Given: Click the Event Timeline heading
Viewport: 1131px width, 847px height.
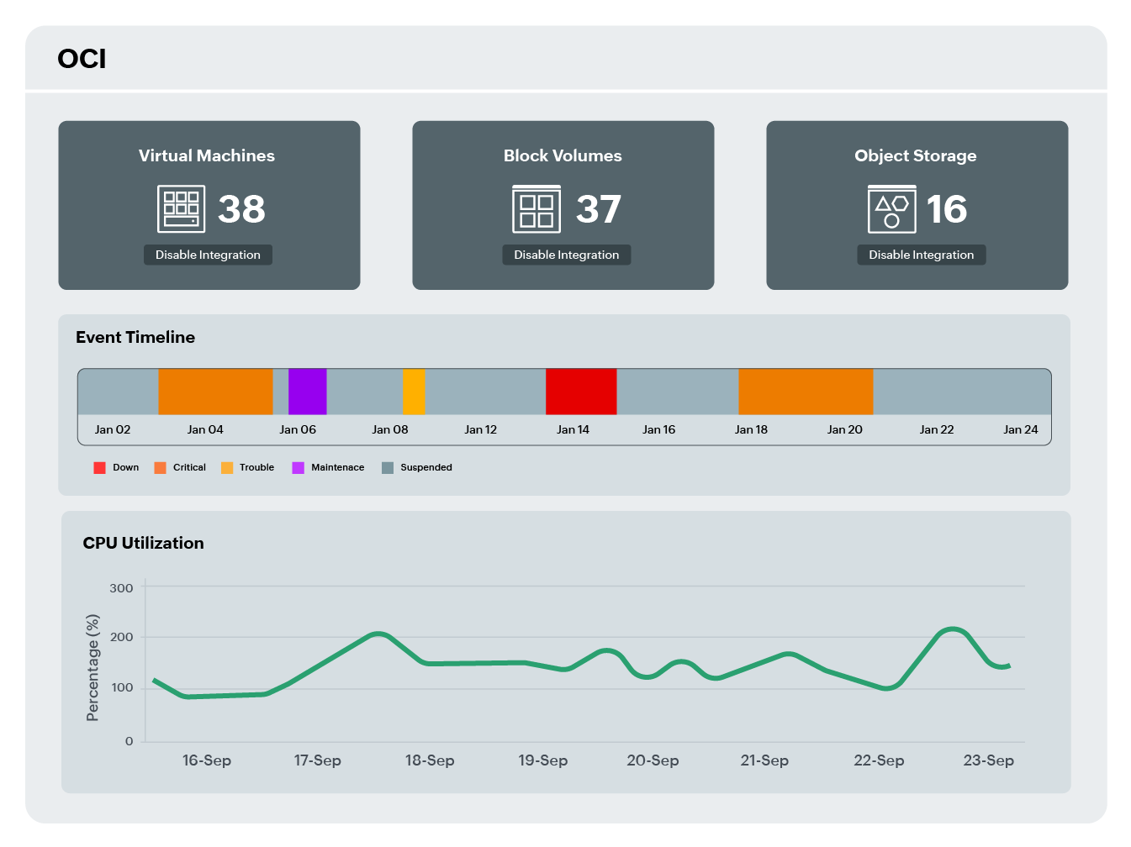Looking at the screenshot, I should click(135, 337).
